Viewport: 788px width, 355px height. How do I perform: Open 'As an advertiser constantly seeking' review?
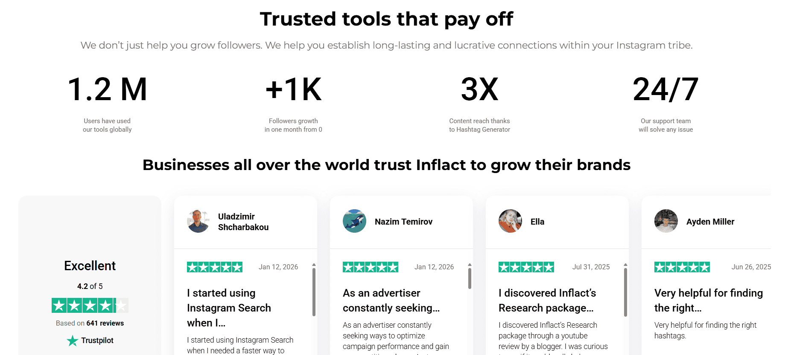point(391,300)
